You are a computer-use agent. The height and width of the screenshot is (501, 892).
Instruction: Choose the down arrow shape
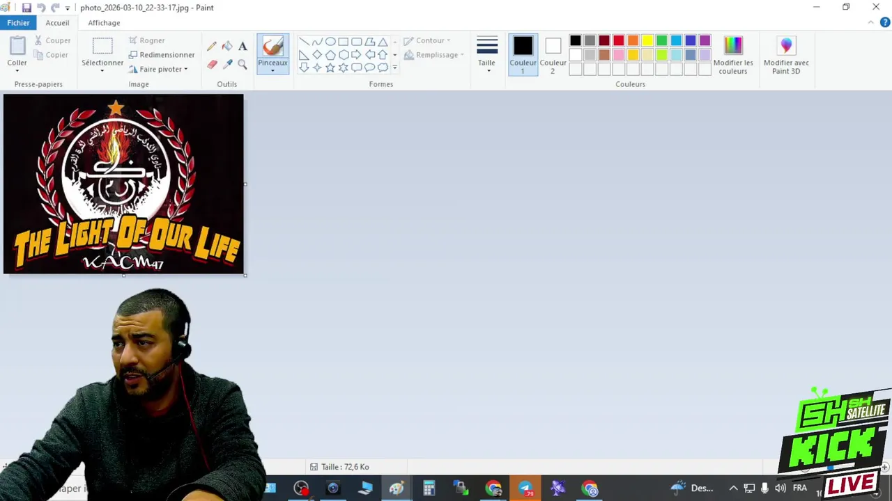[x=304, y=67]
